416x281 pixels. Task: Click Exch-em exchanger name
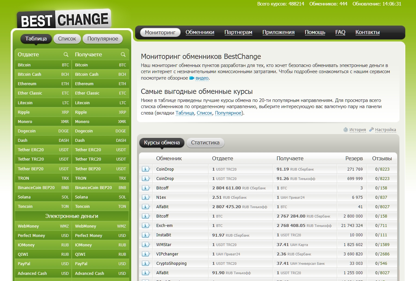point(165,225)
